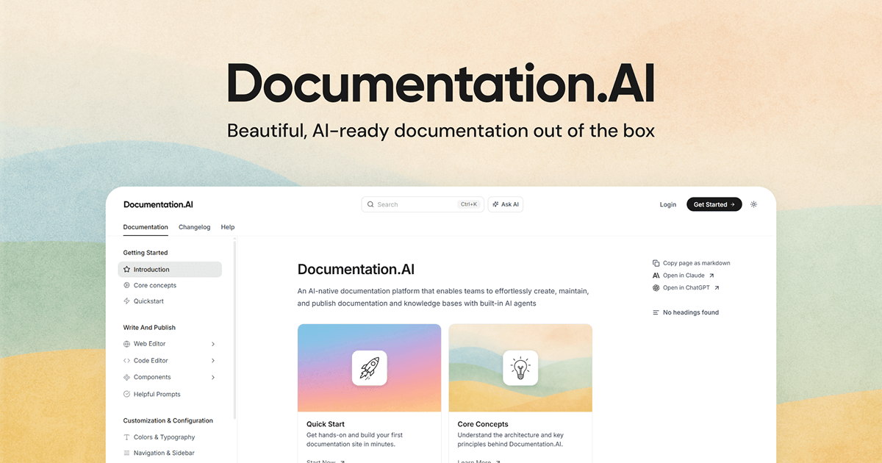The width and height of the screenshot is (882, 463).
Task: Click into the Search field
Action: coord(415,204)
